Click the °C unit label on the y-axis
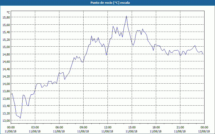The image size is (215, 134). [x=8, y=12]
